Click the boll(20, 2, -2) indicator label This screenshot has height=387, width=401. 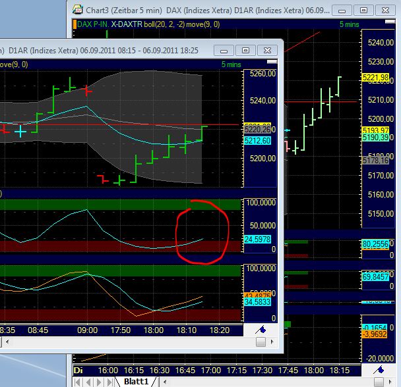point(164,24)
